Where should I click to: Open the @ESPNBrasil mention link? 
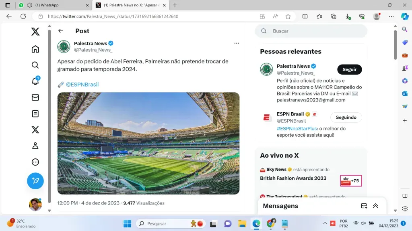pos(82,84)
